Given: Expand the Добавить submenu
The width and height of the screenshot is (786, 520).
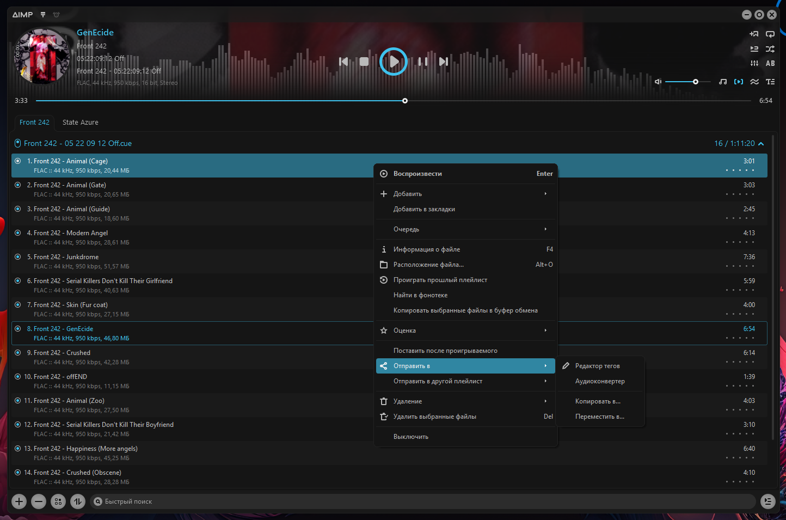Looking at the screenshot, I should pyautogui.click(x=466, y=194).
